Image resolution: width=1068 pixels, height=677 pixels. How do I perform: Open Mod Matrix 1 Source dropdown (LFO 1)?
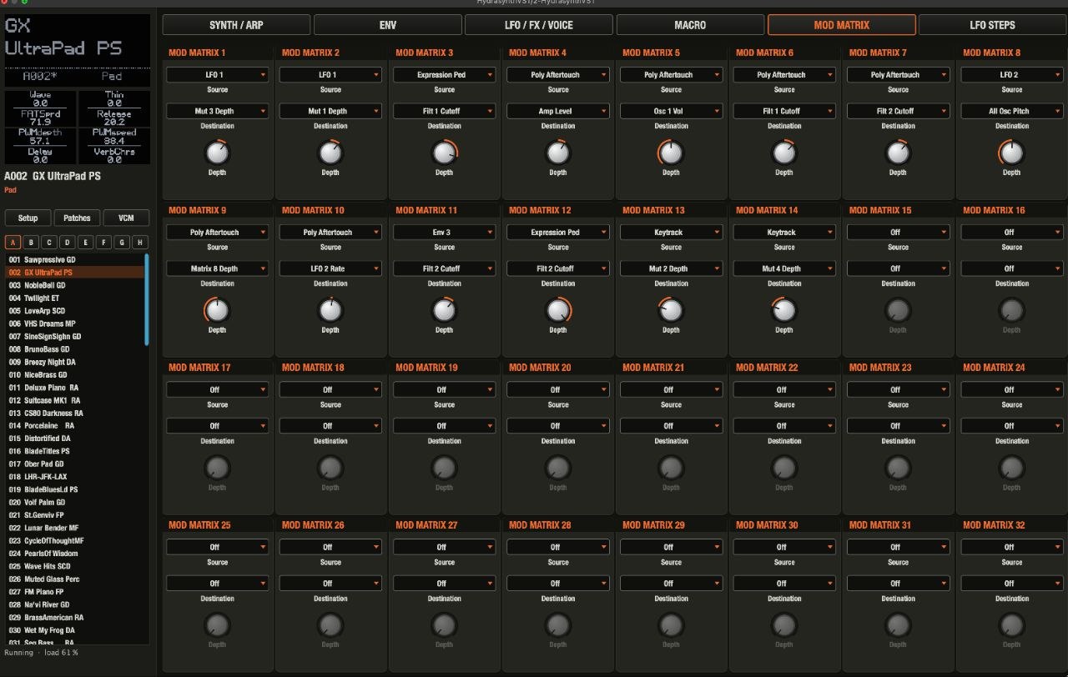(217, 75)
